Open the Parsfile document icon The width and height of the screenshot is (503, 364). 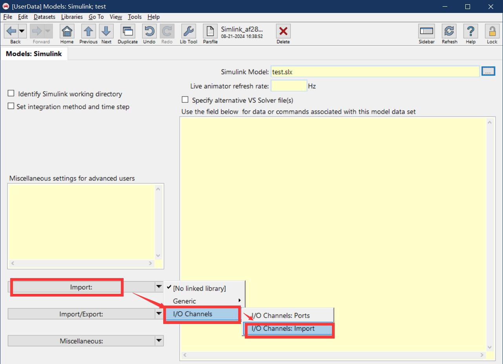[x=210, y=31]
